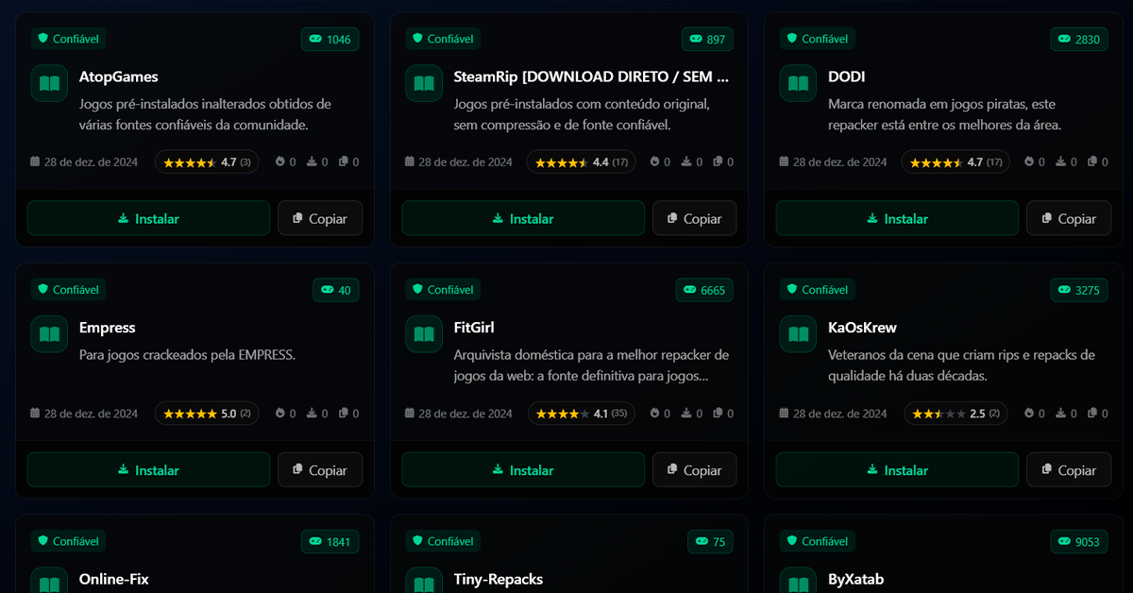Open the FitGirl source title

coord(474,328)
